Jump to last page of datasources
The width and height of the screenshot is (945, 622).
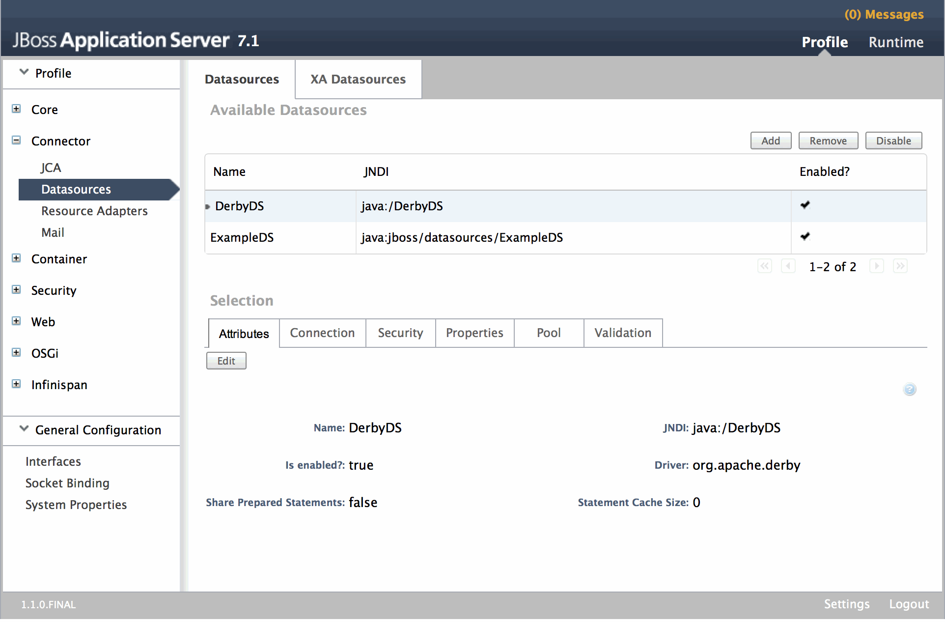900,266
